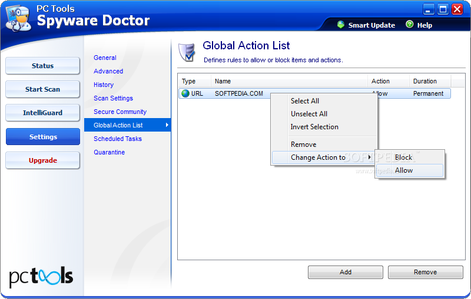Viewport: 471px width, 299px height.
Task: Click the Add button
Action: (346, 272)
